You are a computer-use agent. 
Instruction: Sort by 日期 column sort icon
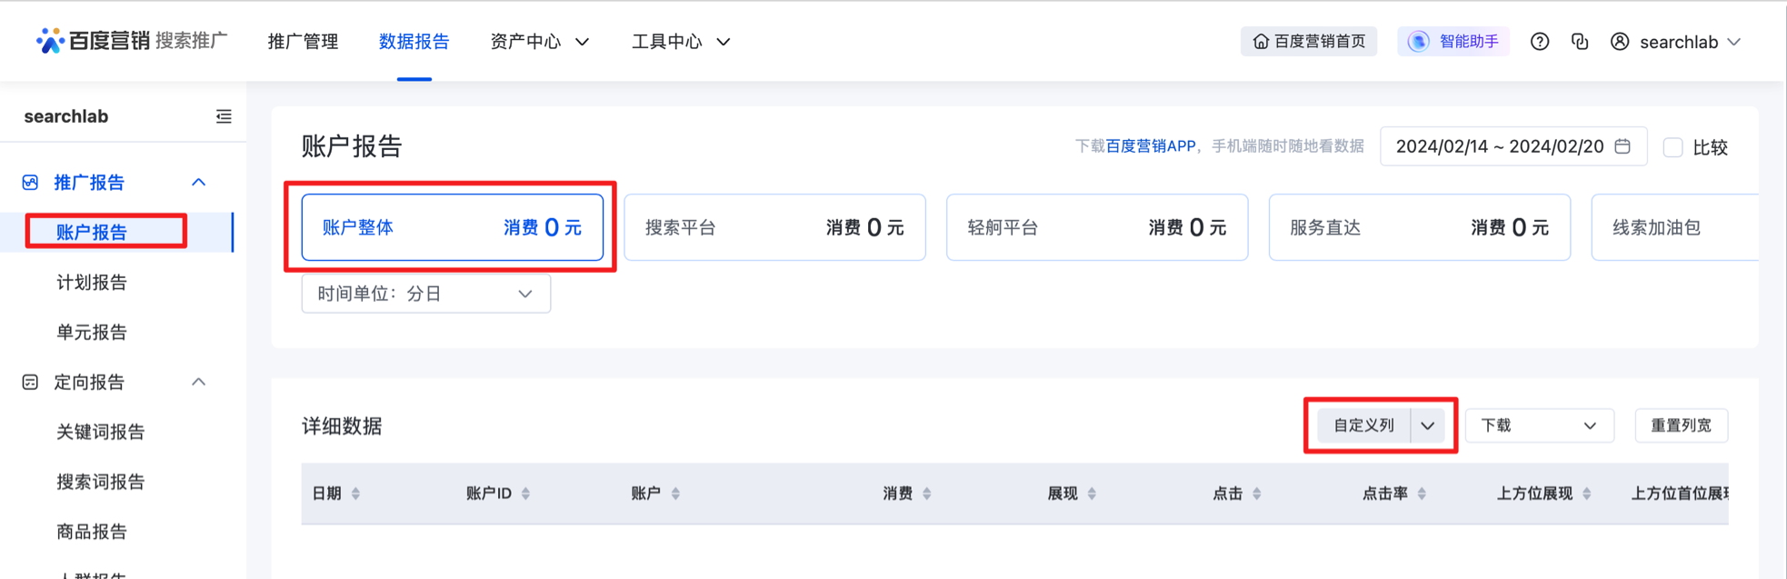point(355,494)
